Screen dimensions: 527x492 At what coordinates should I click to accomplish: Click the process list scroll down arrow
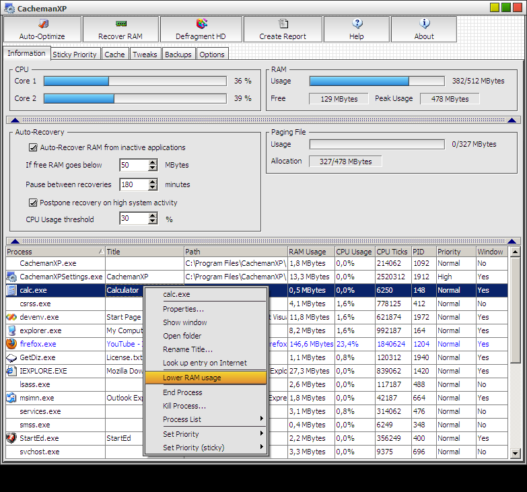[515, 454]
